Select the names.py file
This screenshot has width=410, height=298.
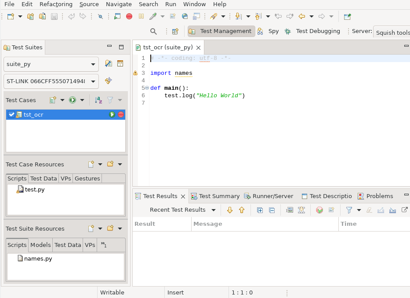(x=38, y=259)
